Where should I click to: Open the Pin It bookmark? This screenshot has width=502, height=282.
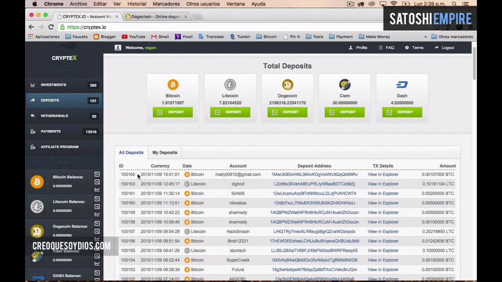point(291,36)
